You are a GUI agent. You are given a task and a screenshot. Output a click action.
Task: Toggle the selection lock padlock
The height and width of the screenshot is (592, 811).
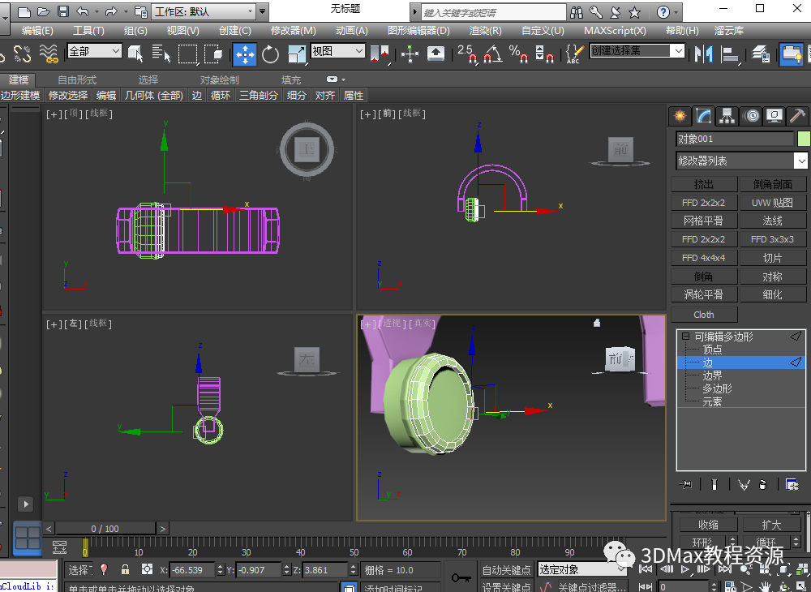125,569
